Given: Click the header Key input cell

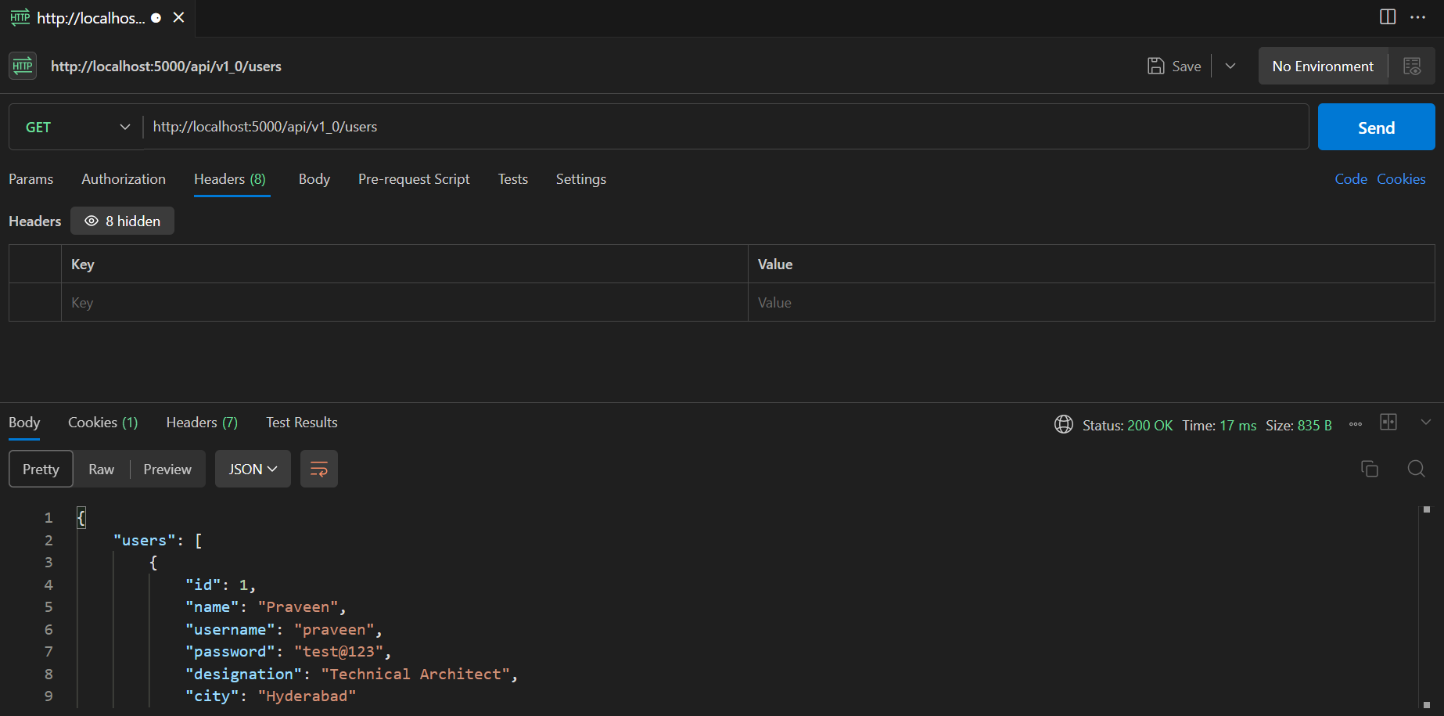Looking at the screenshot, I should [x=404, y=302].
